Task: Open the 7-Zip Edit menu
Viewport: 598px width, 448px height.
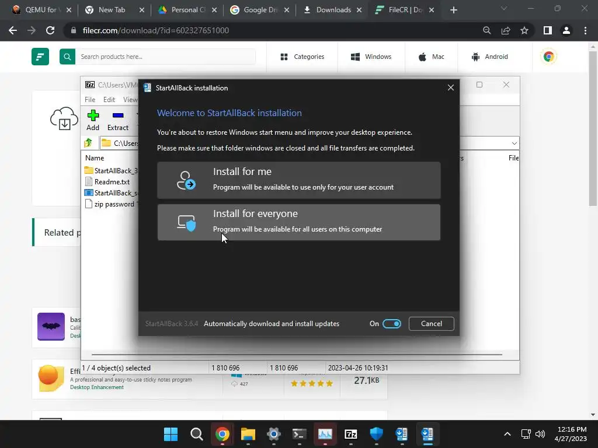Action: pyautogui.click(x=109, y=99)
